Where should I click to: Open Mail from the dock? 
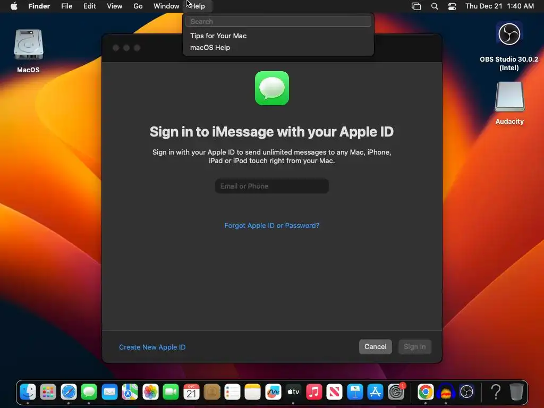(x=109, y=392)
